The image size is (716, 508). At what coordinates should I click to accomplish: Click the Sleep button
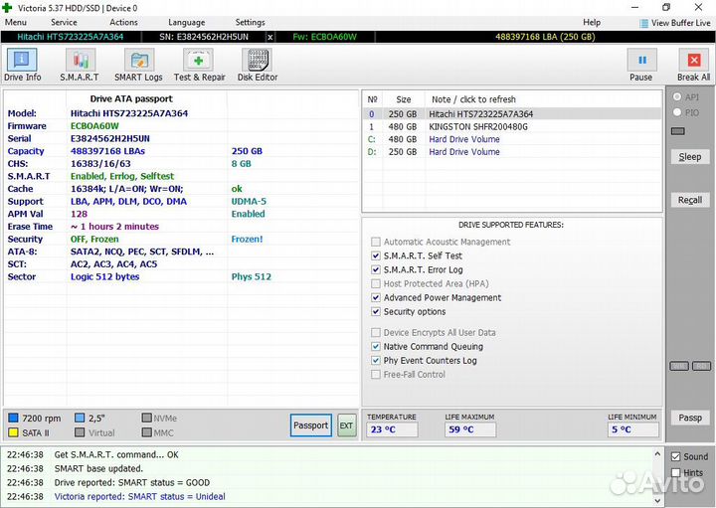[689, 157]
